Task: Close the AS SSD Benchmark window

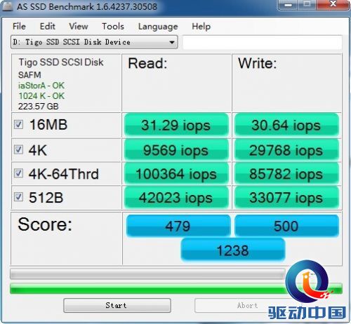Action: tap(333, 4)
